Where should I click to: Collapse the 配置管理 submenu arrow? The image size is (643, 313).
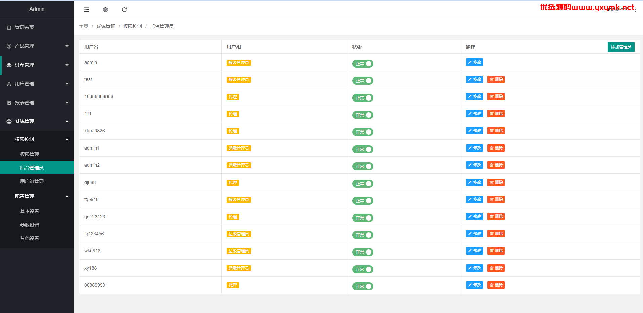coord(67,196)
